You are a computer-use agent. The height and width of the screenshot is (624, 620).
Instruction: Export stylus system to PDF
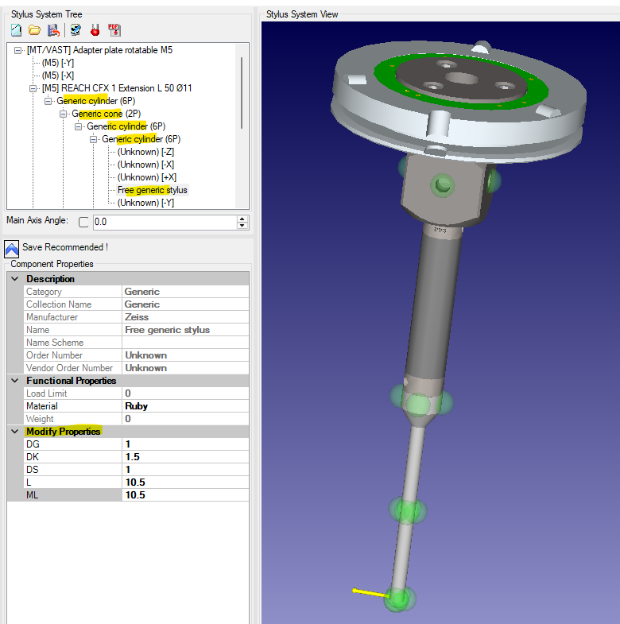(114, 30)
